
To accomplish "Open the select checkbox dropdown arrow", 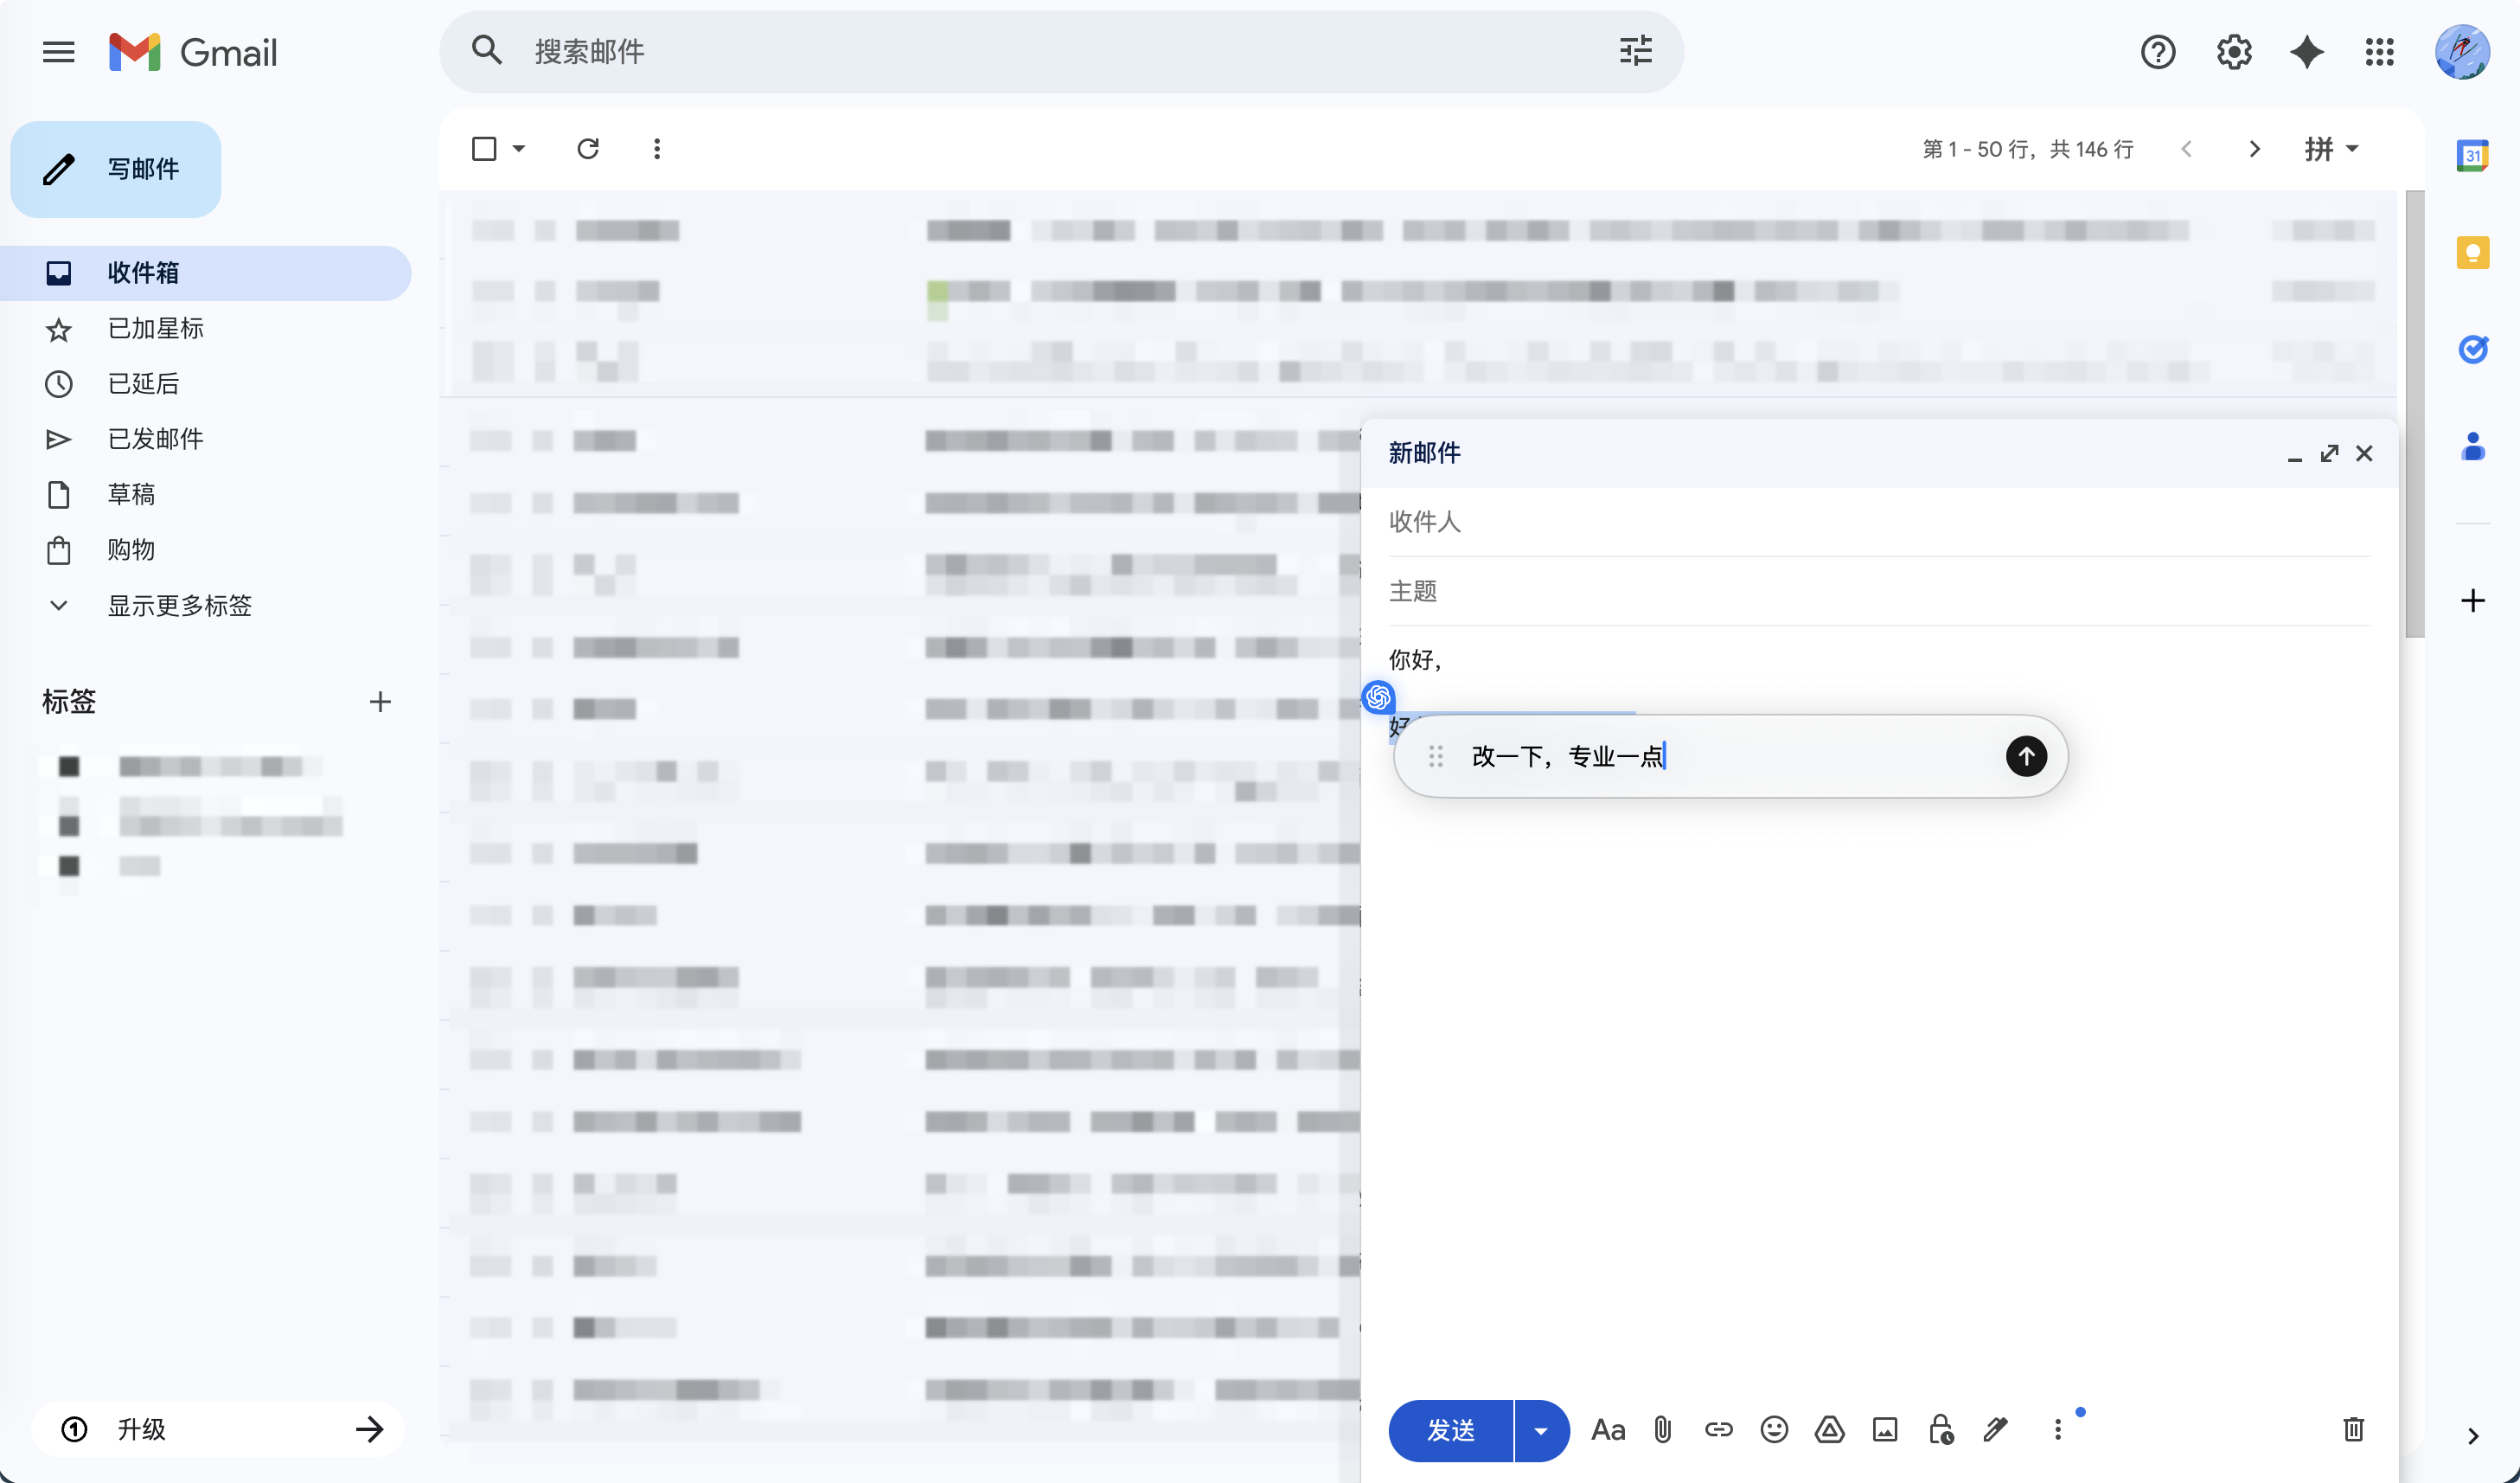I will coord(519,149).
